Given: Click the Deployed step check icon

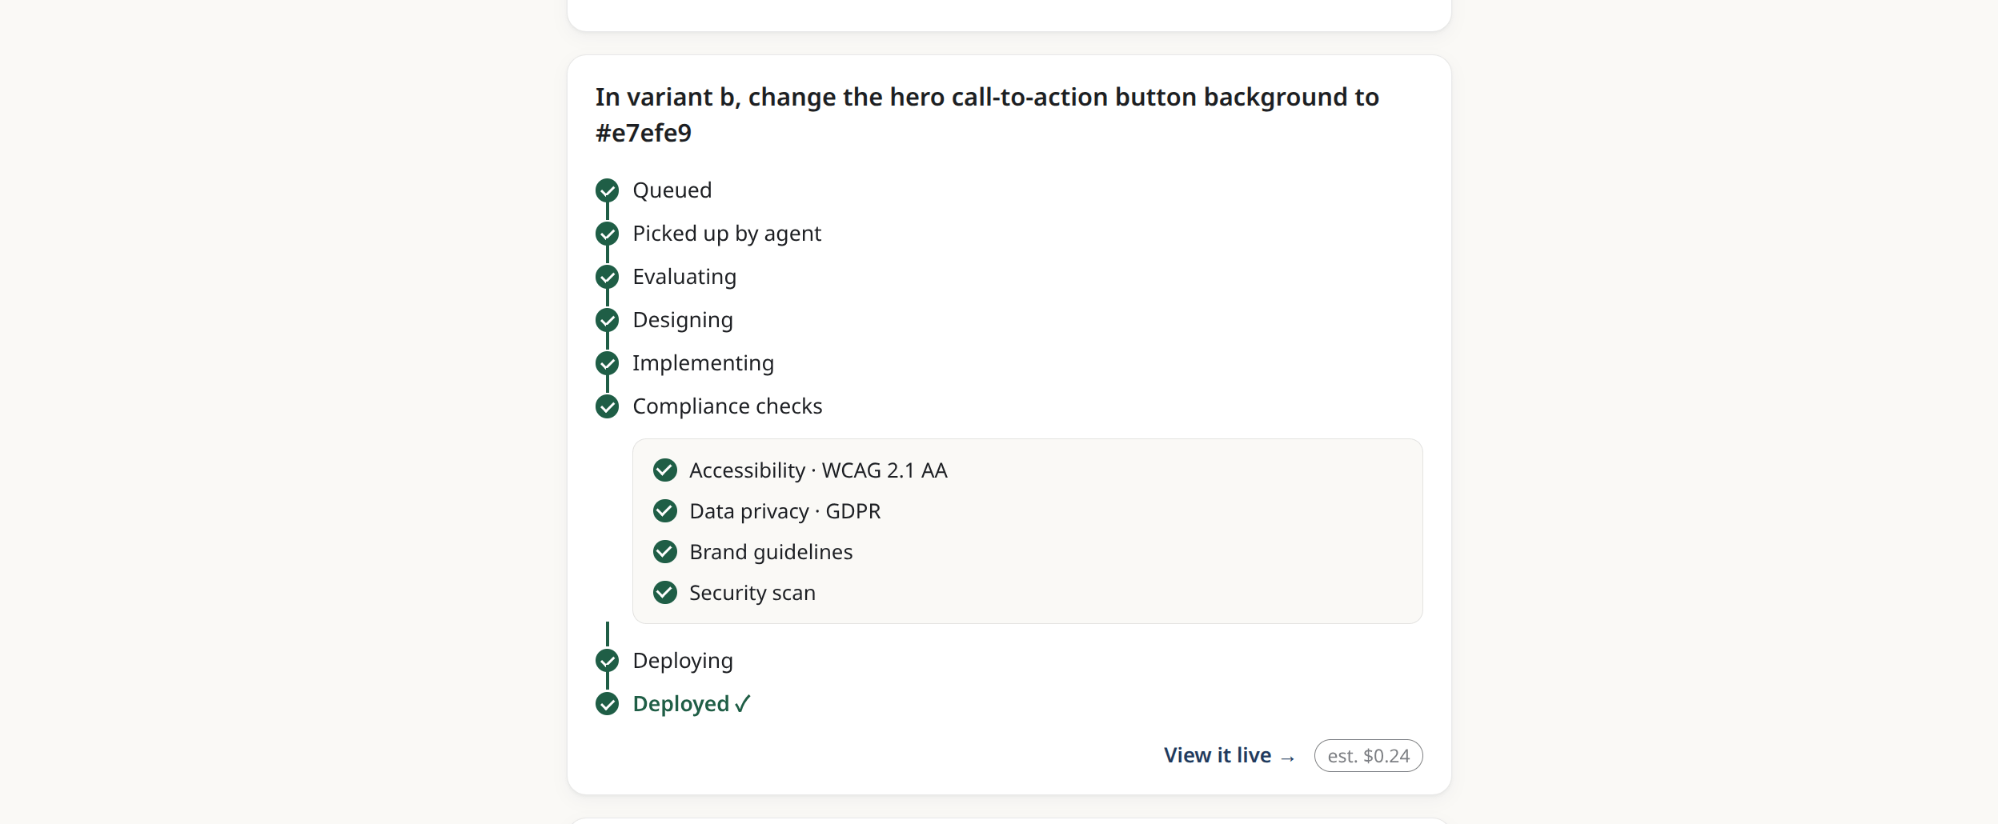Looking at the screenshot, I should click(607, 704).
